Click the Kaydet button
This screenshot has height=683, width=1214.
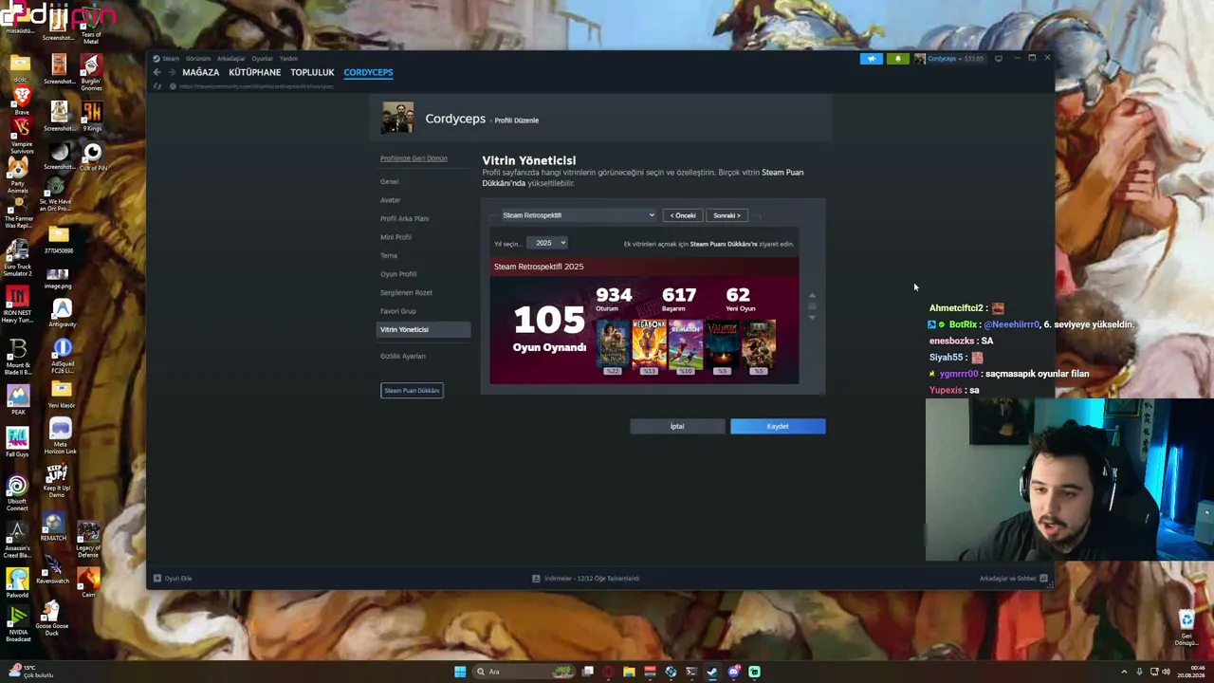[x=778, y=426]
